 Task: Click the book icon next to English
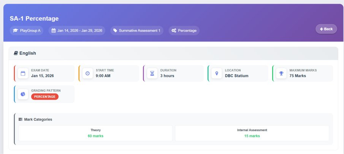[16, 53]
